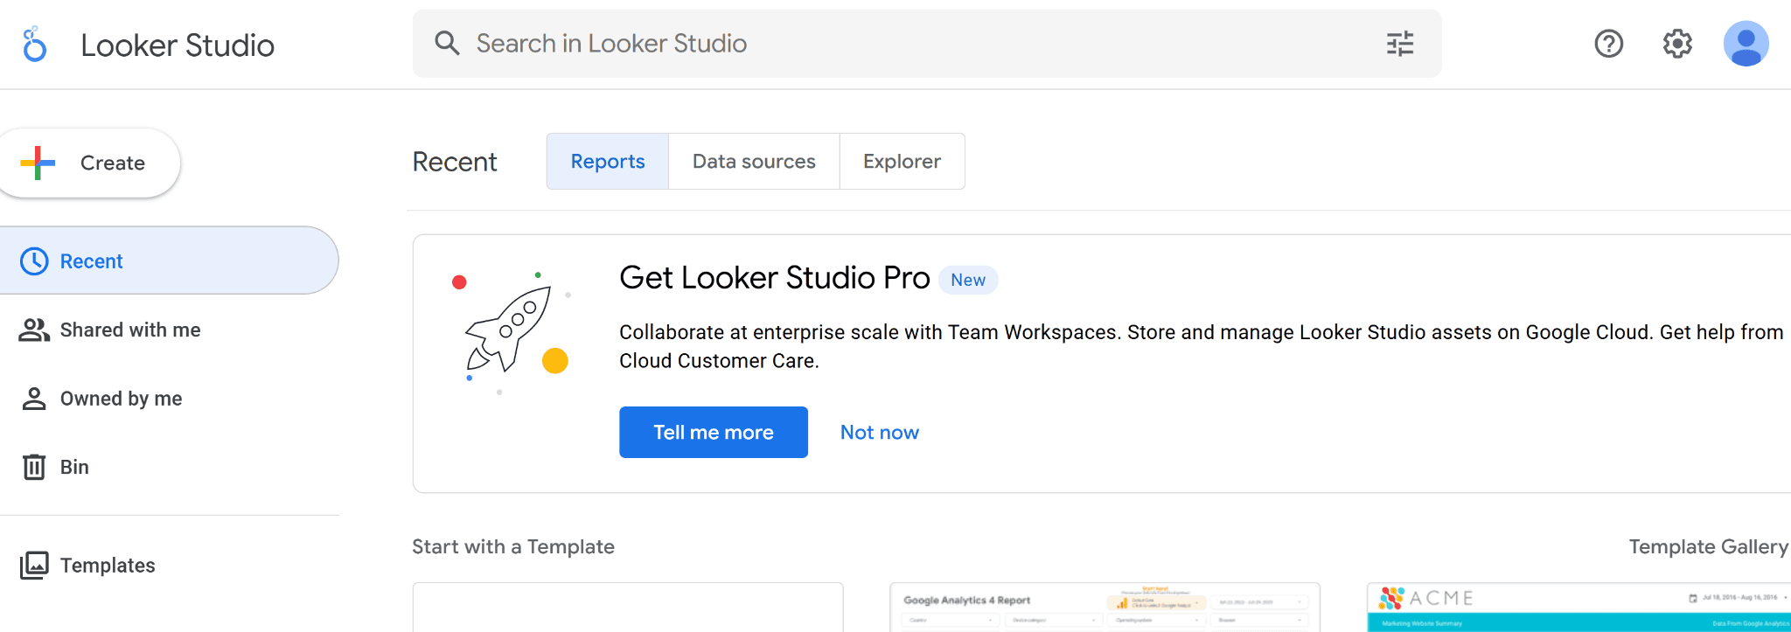
Task: Click the Recent heading above the list
Action: pyautogui.click(x=455, y=162)
